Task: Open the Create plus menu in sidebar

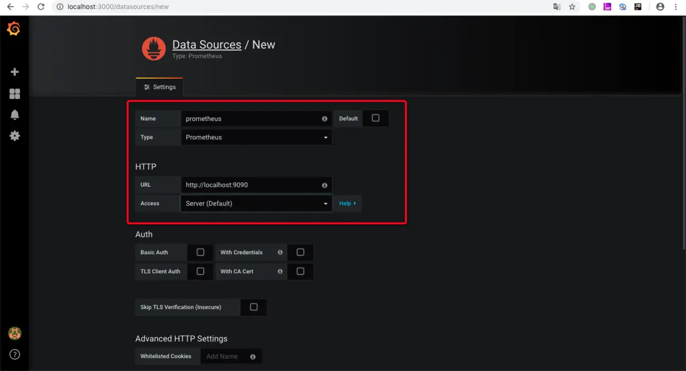Action: point(15,72)
